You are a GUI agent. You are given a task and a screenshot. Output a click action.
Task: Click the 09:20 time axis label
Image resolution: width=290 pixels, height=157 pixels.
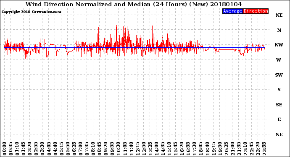click(x=106, y=149)
